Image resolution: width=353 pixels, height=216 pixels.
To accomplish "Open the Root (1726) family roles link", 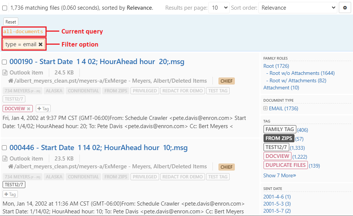I will [276, 66].
